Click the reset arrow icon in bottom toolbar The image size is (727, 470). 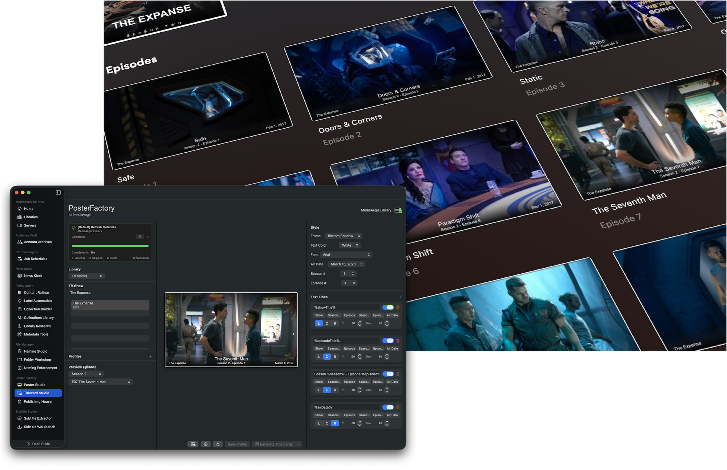(218, 444)
